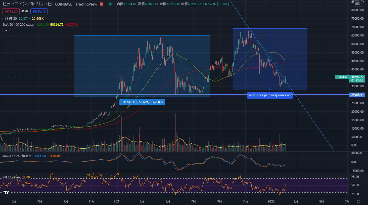Select the MACD 12 26 close 9 indicator label
This screenshot has width=368, height=205.
click(x=16, y=156)
